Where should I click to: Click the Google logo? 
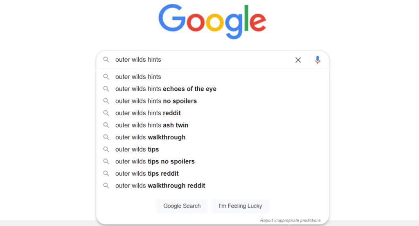coord(212,21)
